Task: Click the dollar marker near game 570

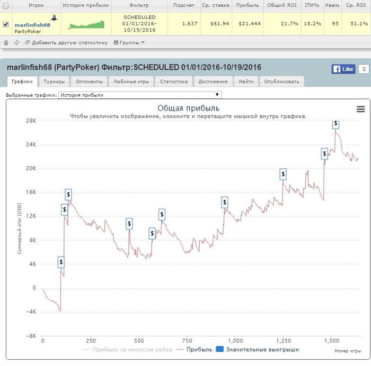Action: tap(152, 234)
